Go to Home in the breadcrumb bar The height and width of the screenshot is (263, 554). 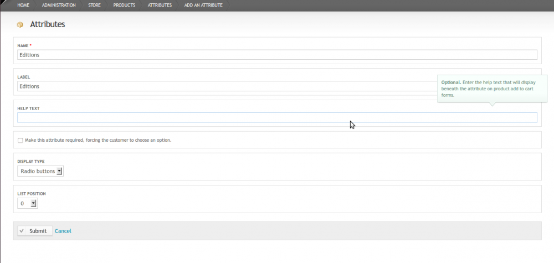click(23, 5)
